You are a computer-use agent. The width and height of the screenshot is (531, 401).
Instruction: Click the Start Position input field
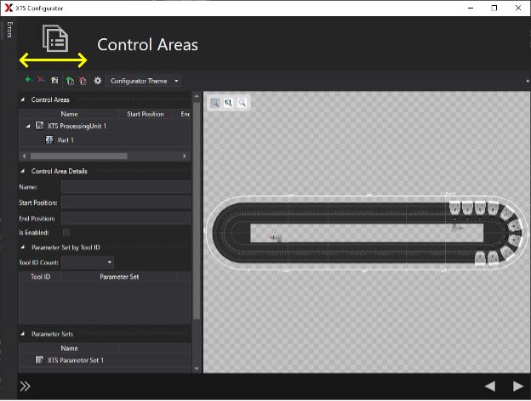click(x=126, y=202)
